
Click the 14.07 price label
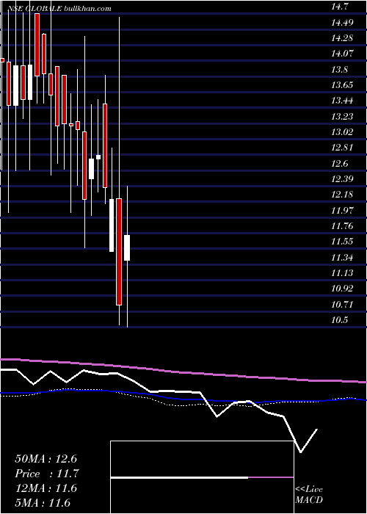(x=342, y=54)
